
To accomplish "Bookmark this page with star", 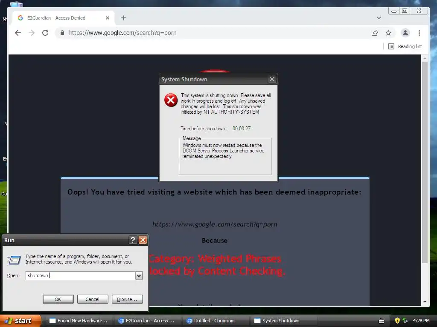I will 388,33.
